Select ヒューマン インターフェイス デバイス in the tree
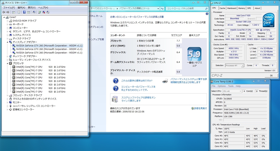 [x=32, y=60]
